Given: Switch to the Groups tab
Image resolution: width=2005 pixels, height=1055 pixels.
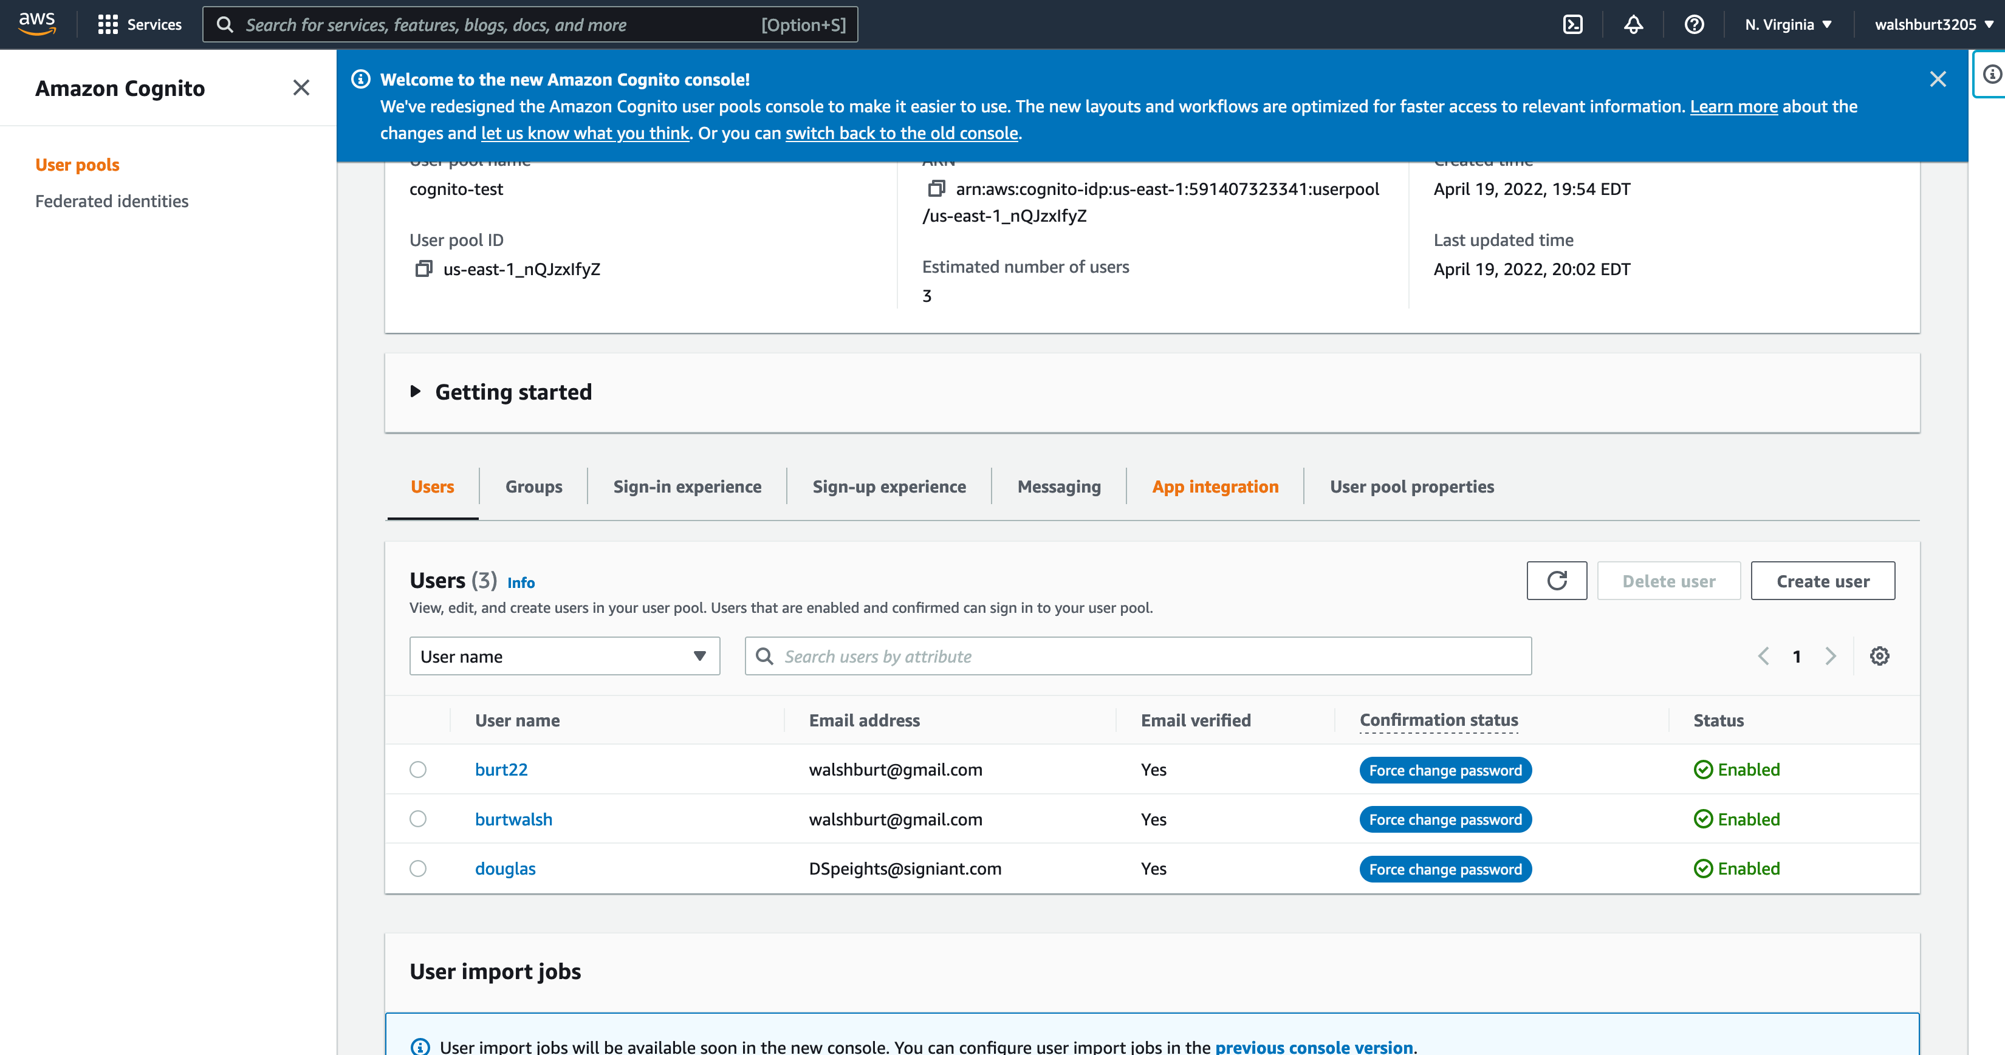Looking at the screenshot, I should 533,487.
